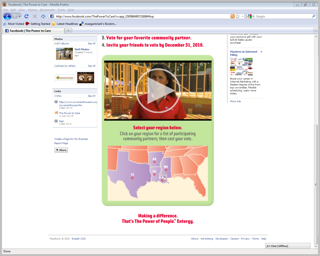Open the About footer link

pos(194,239)
